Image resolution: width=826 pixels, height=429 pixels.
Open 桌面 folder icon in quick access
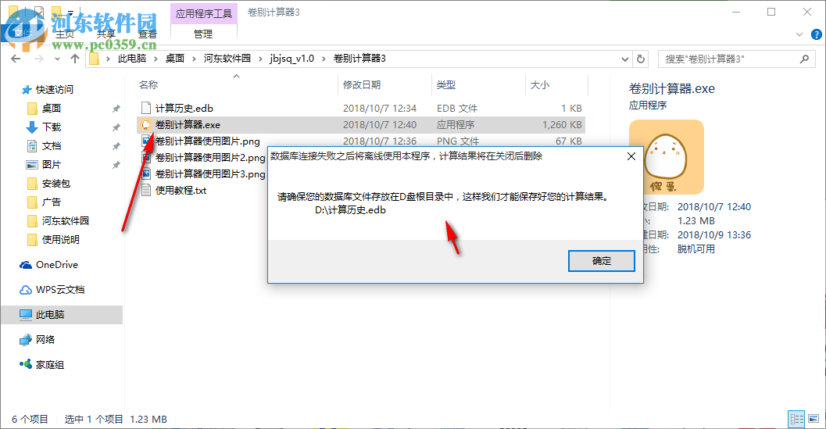[x=32, y=109]
